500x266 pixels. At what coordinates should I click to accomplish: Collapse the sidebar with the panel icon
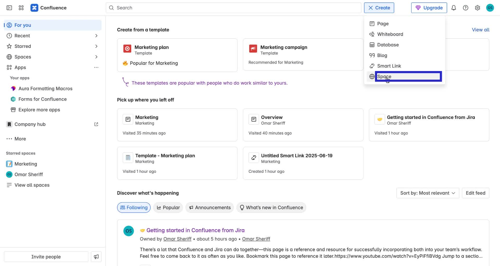[9, 8]
